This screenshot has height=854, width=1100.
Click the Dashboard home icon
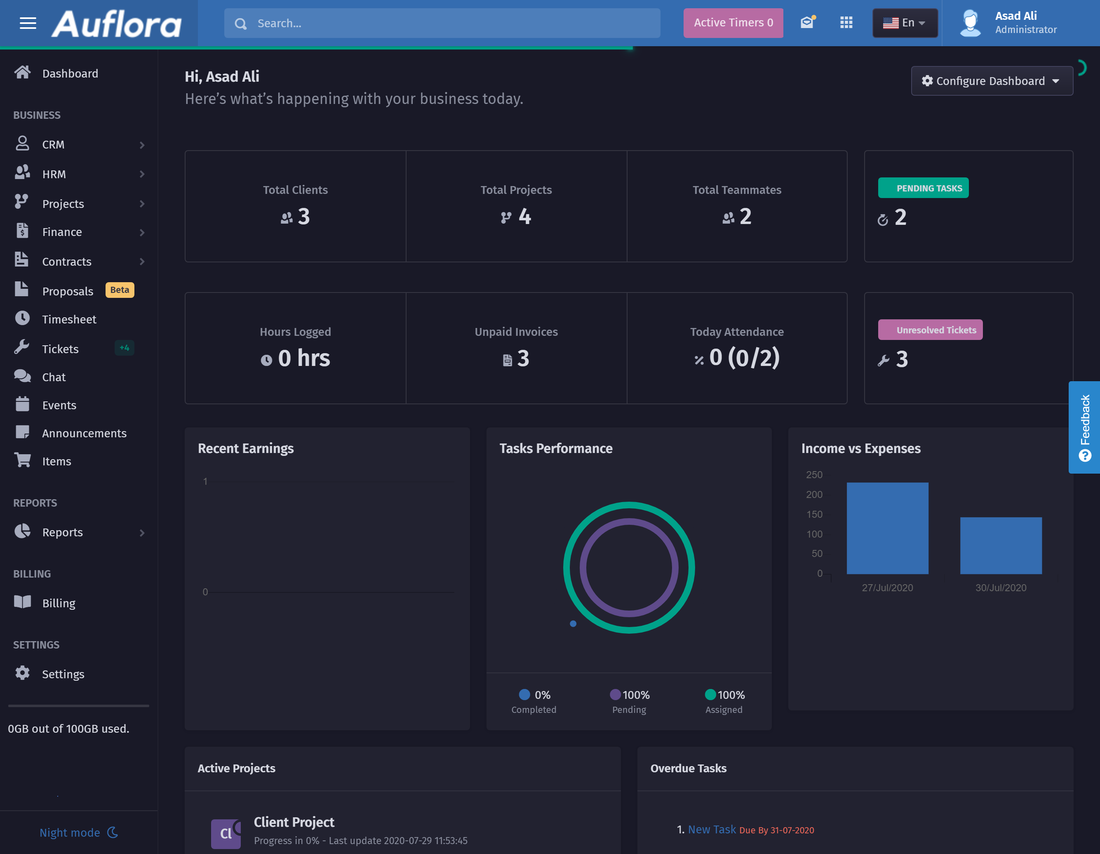pyautogui.click(x=22, y=73)
